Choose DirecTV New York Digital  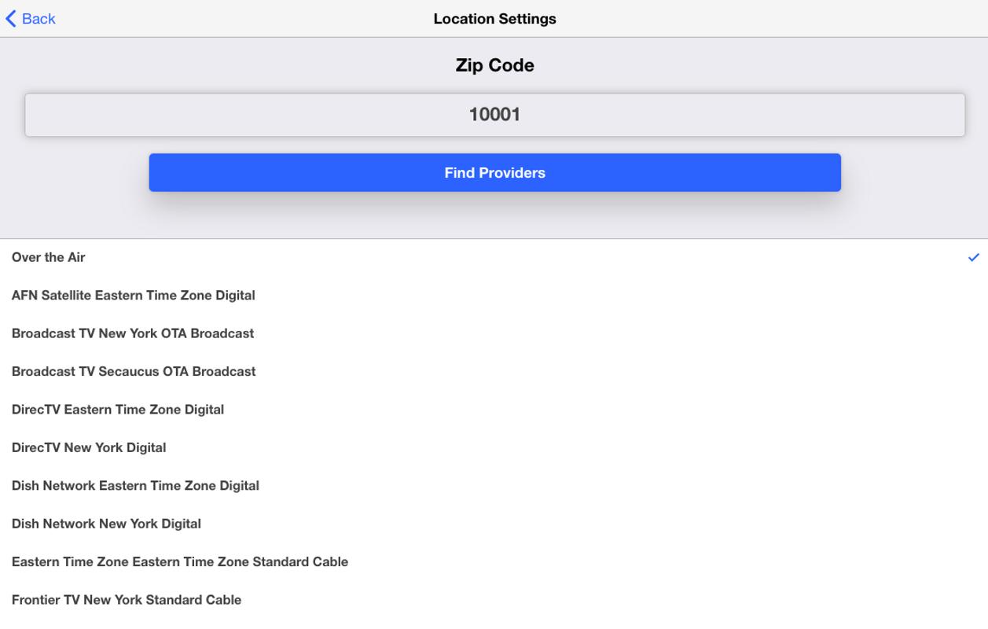click(x=494, y=447)
